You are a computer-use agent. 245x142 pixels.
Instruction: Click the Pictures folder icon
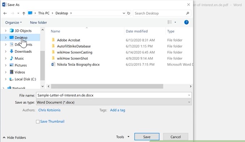tap(12, 65)
